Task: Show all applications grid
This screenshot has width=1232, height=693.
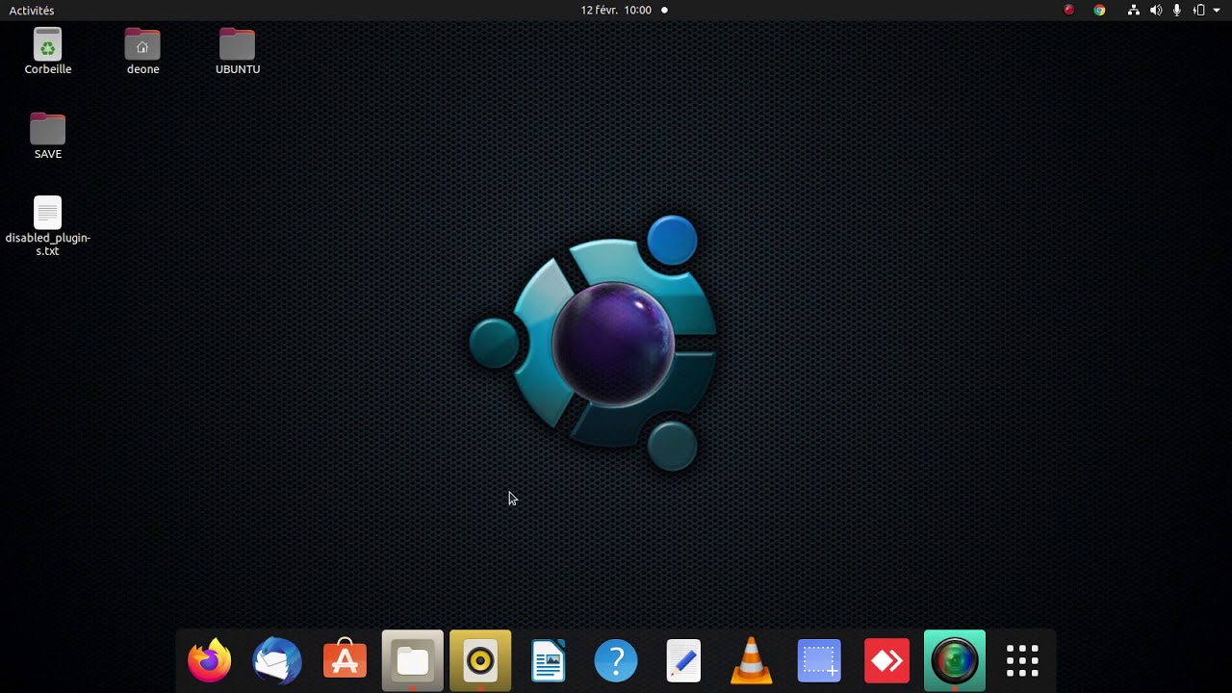Action: (x=1022, y=661)
